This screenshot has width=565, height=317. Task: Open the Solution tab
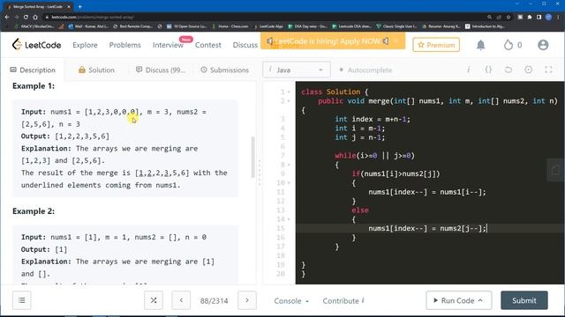(x=96, y=70)
